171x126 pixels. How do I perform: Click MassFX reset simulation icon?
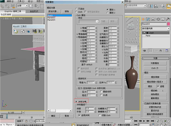[x=35, y=31]
